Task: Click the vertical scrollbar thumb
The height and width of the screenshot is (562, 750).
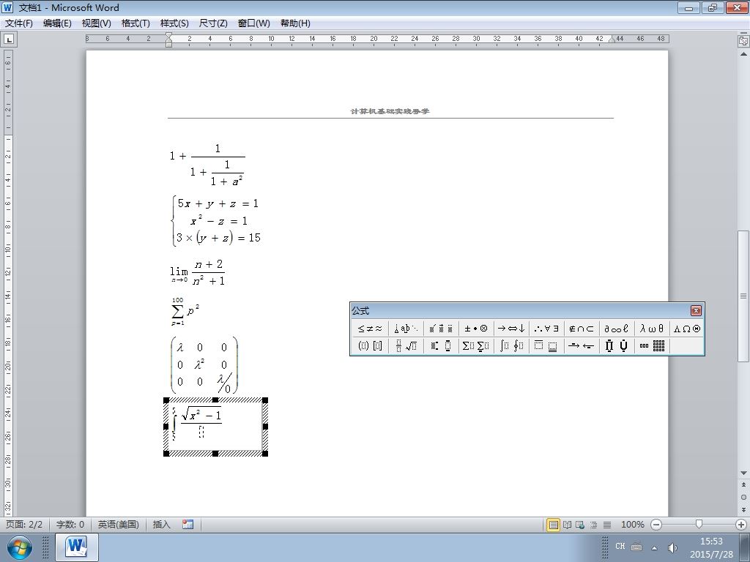Action: (x=743, y=296)
